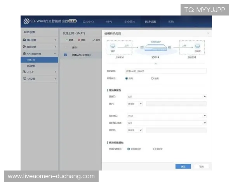Close the 编辑转换规则 dialog
Image resolution: width=233 pixels, height=186 pixels.
click(208, 33)
